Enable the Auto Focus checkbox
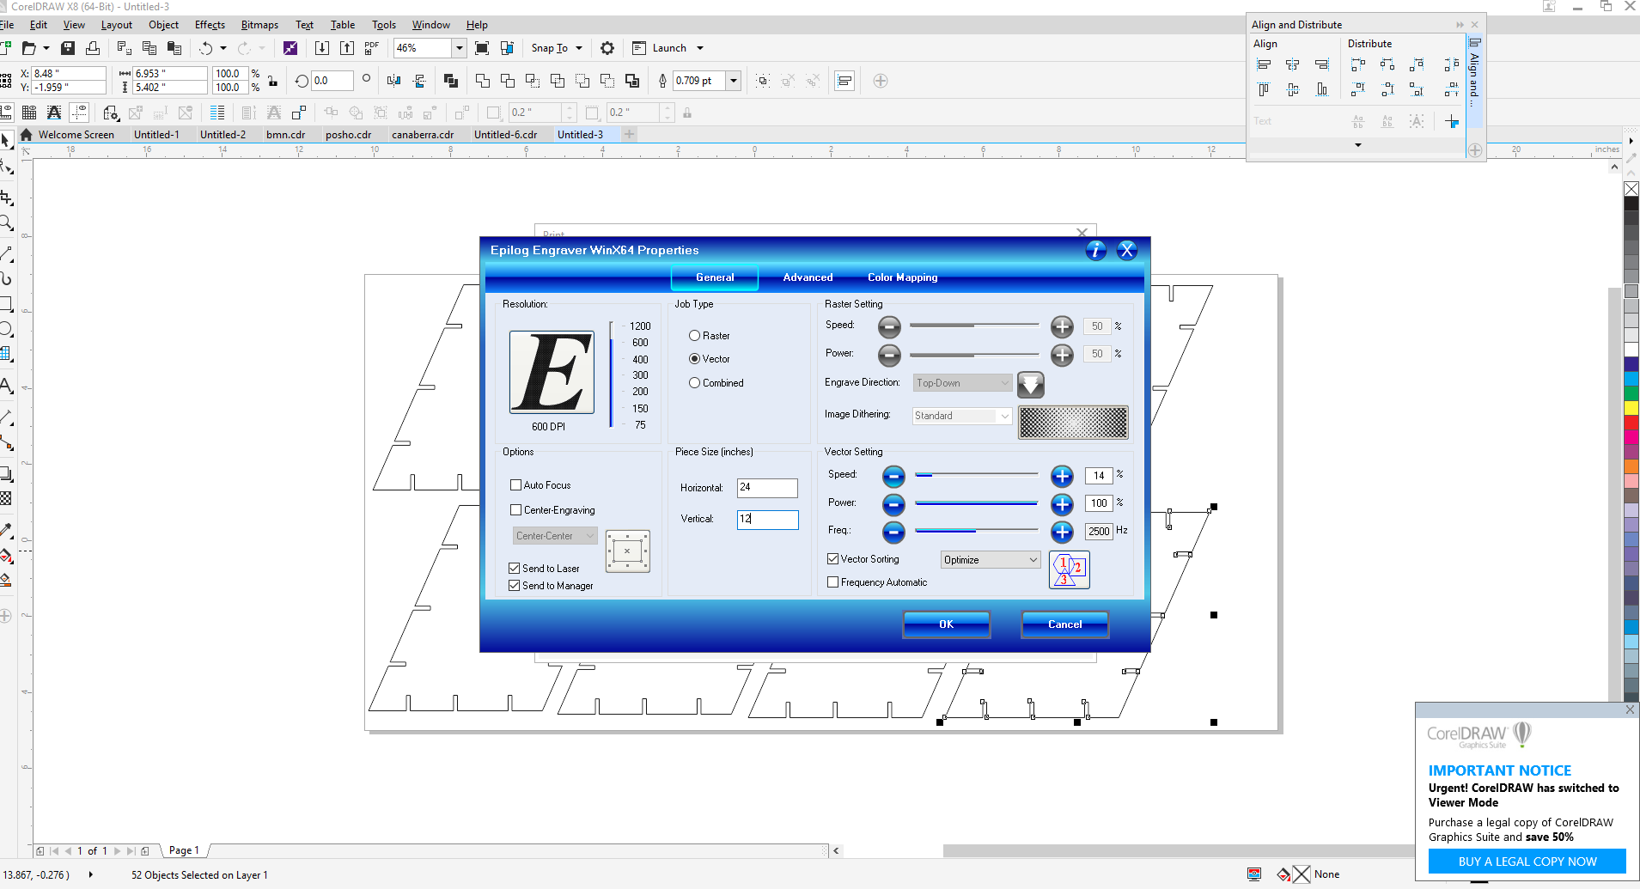This screenshot has width=1640, height=889. click(516, 485)
